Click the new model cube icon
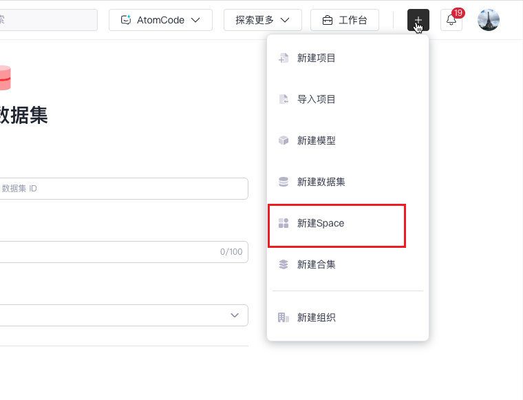523x400 pixels. coord(284,140)
